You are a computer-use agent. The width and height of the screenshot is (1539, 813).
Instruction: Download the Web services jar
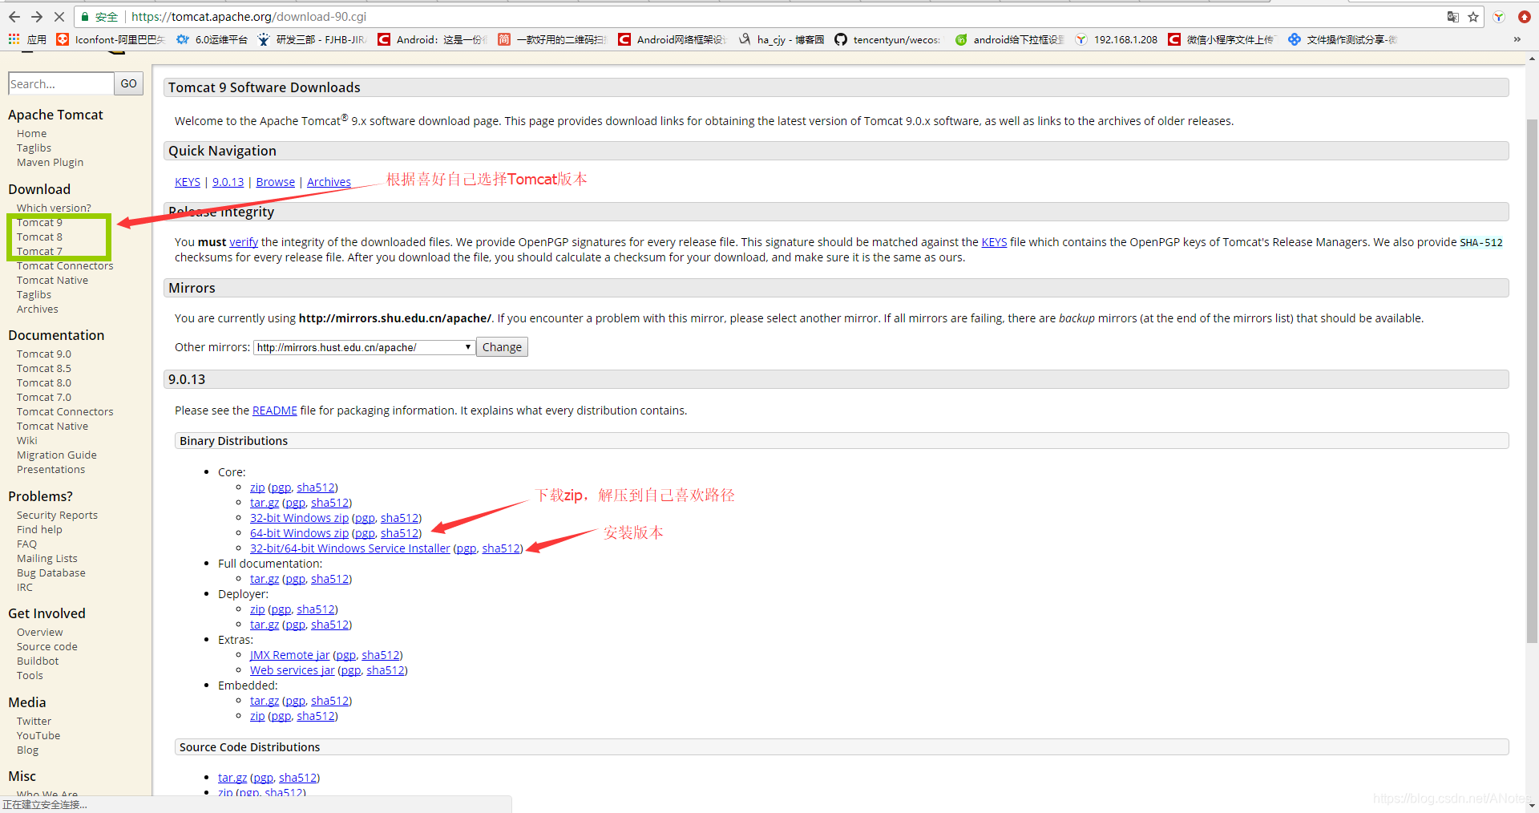coord(292,670)
